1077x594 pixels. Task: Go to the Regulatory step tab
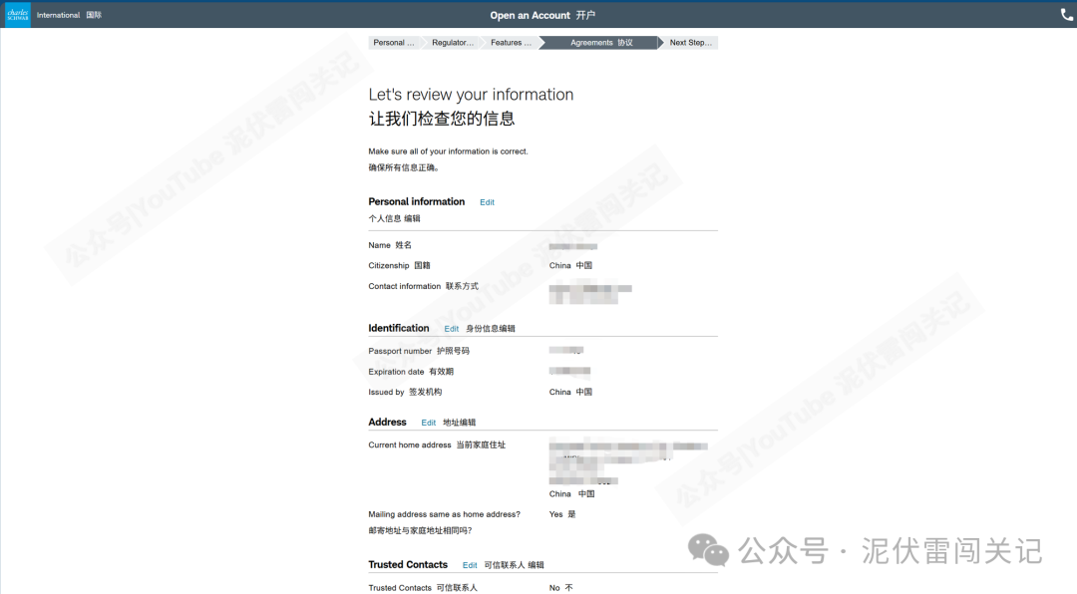tap(452, 43)
